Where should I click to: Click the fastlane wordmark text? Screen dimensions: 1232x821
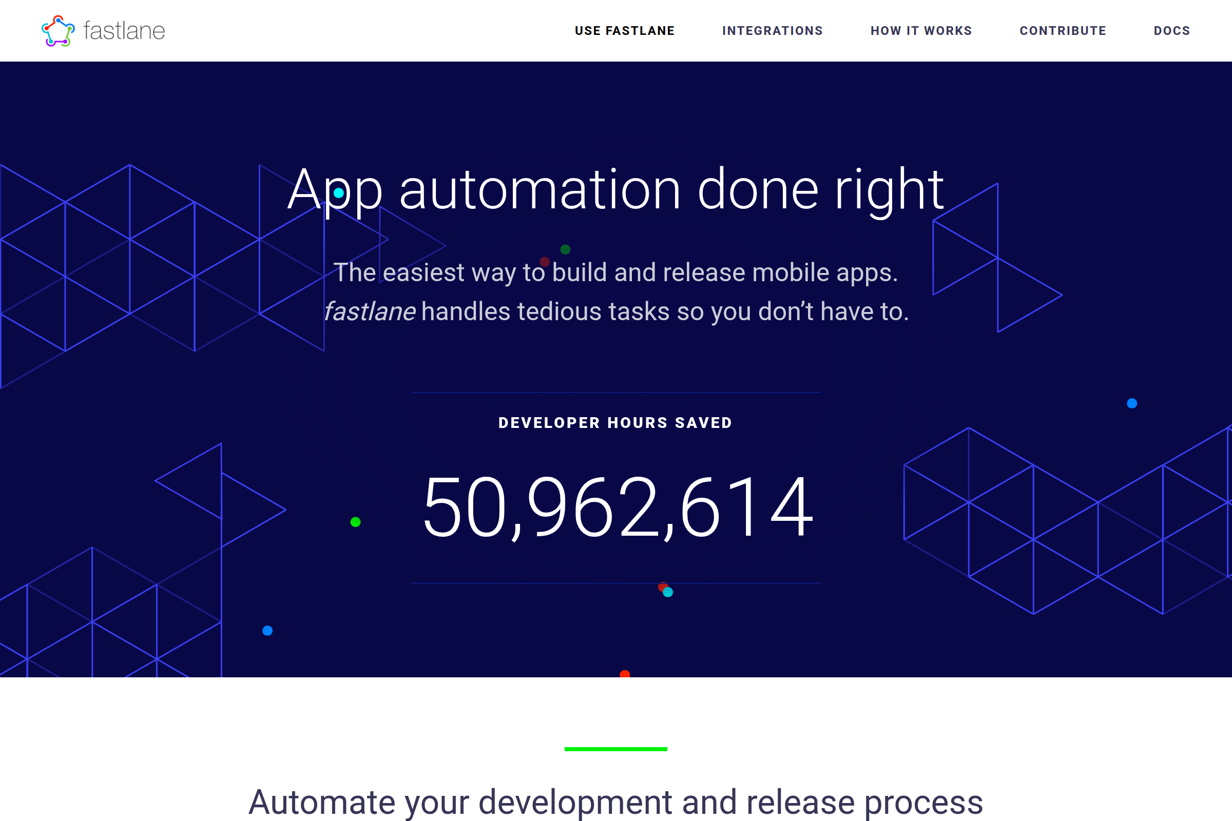124,31
